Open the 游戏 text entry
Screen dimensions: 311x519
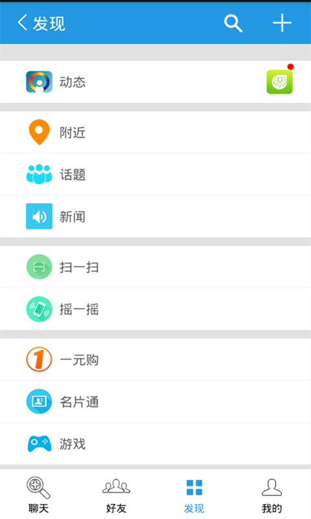tap(73, 444)
